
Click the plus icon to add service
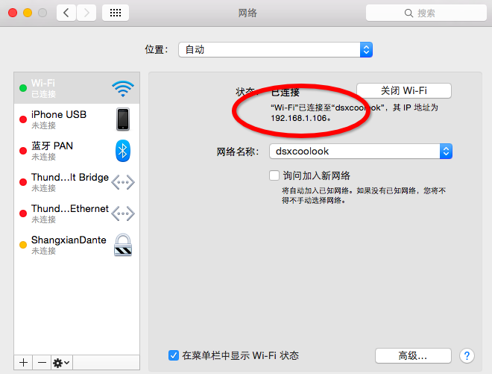pyautogui.click(x=24, y=362)
